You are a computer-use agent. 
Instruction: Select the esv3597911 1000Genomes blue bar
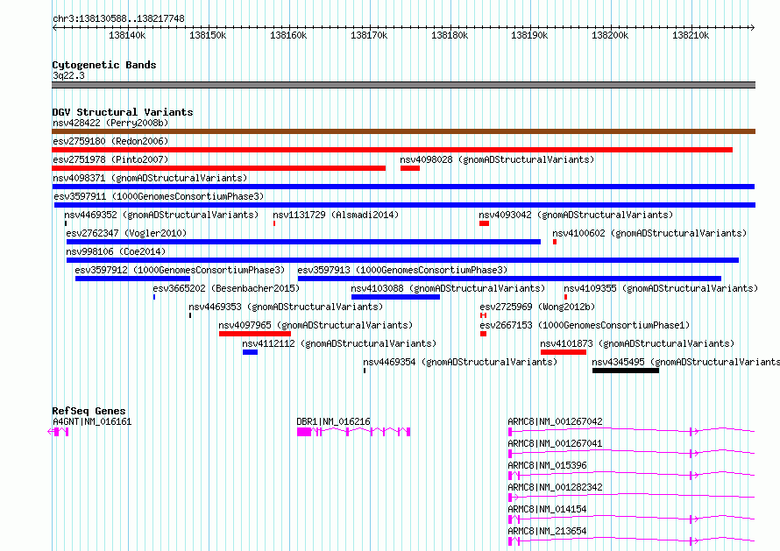click(405, 205)
